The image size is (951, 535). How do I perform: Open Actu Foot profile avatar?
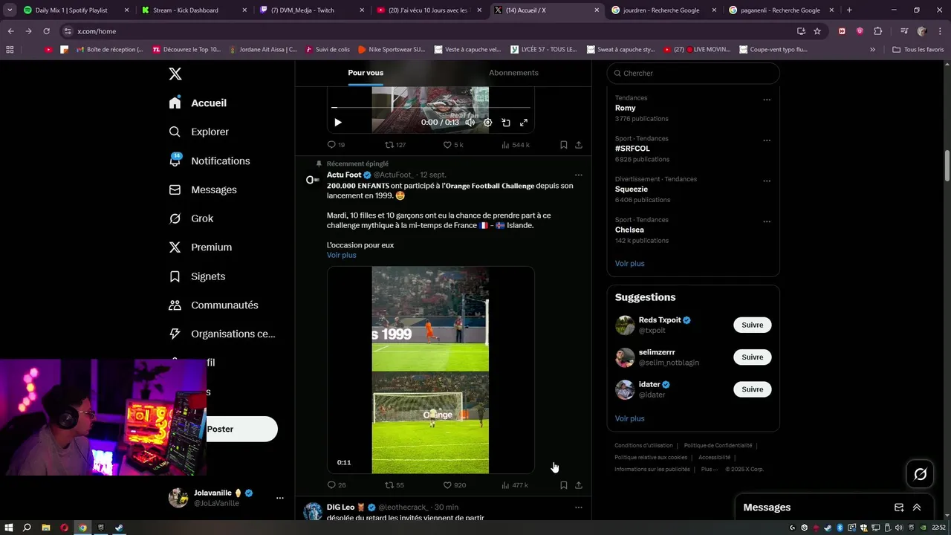[x=313, y=180]
